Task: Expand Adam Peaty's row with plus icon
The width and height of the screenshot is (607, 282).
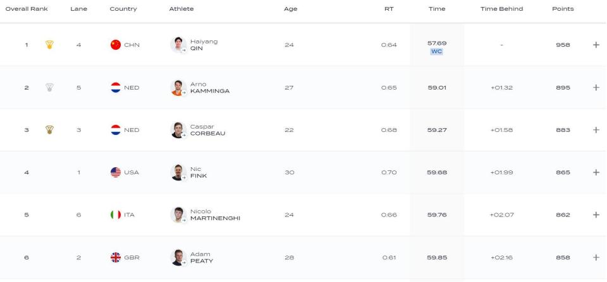Action: click(596, 257)
